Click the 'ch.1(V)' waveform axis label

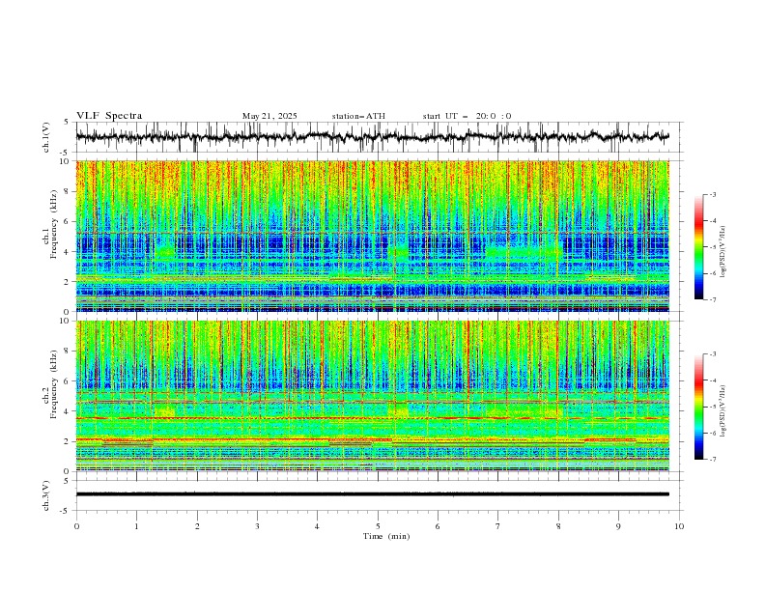pyautogui.click(x=46, y=137)
